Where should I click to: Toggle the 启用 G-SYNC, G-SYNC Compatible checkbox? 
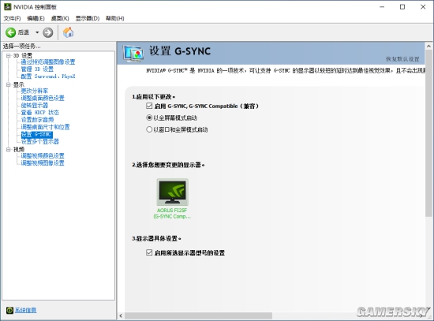(x=149, y=106)
